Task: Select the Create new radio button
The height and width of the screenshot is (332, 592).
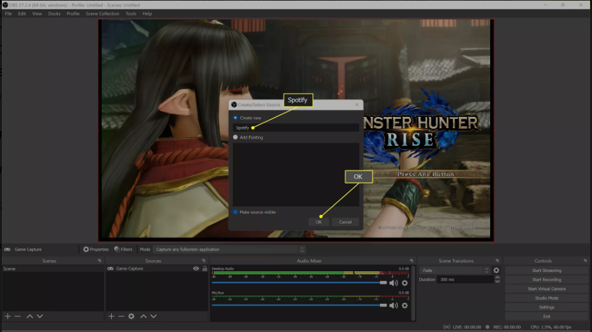Action: point(235,118)
